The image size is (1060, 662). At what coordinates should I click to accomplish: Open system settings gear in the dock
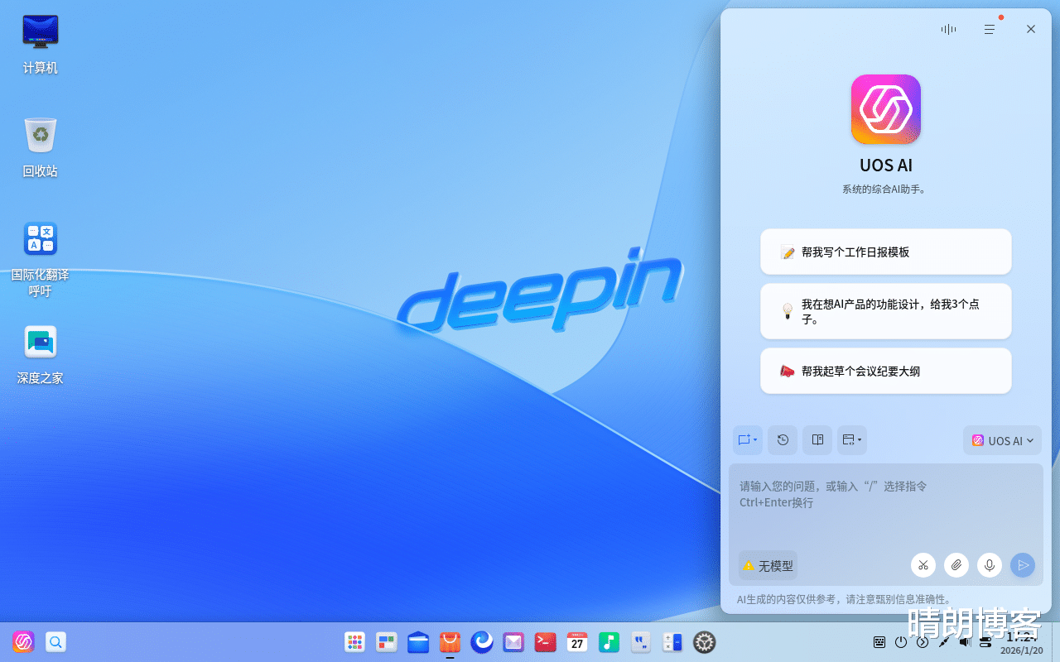(x=704, y=641)
